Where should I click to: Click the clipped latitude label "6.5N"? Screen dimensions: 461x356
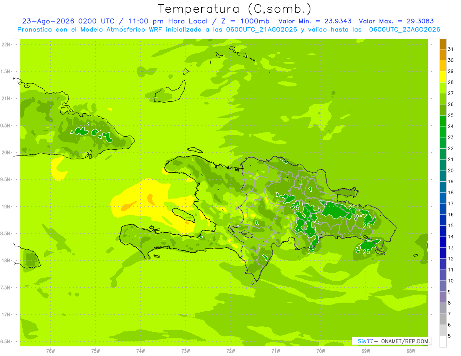5,342
